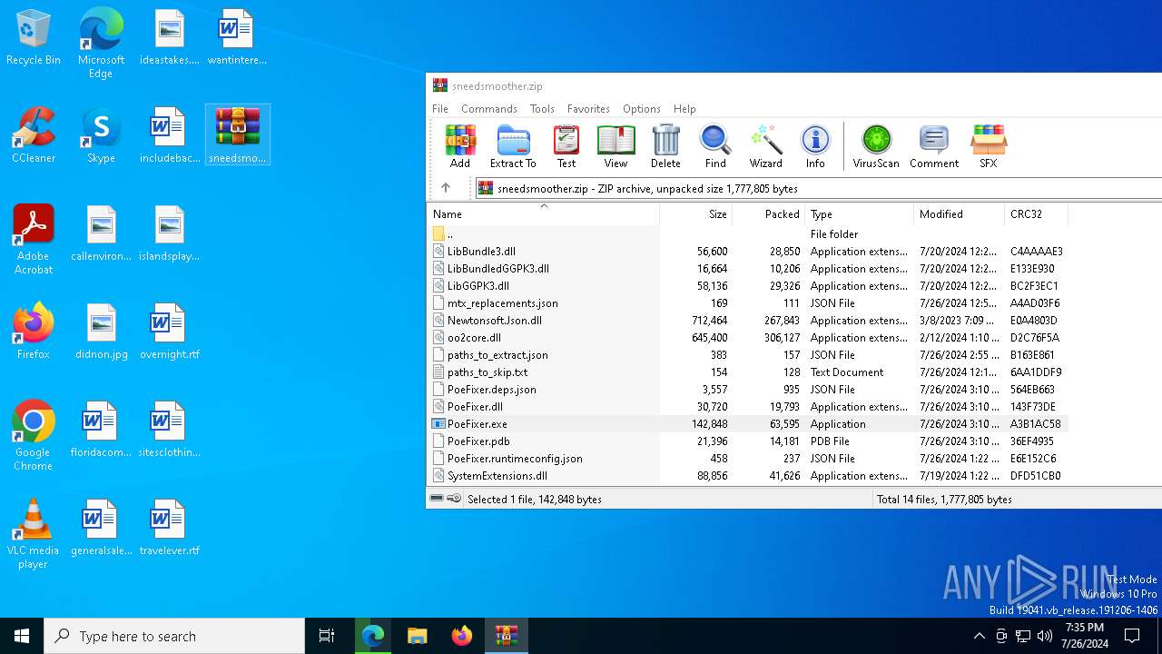Go up one folder level arrow
The width and height of the screenshot is (1162, 654).
[446, 188]
